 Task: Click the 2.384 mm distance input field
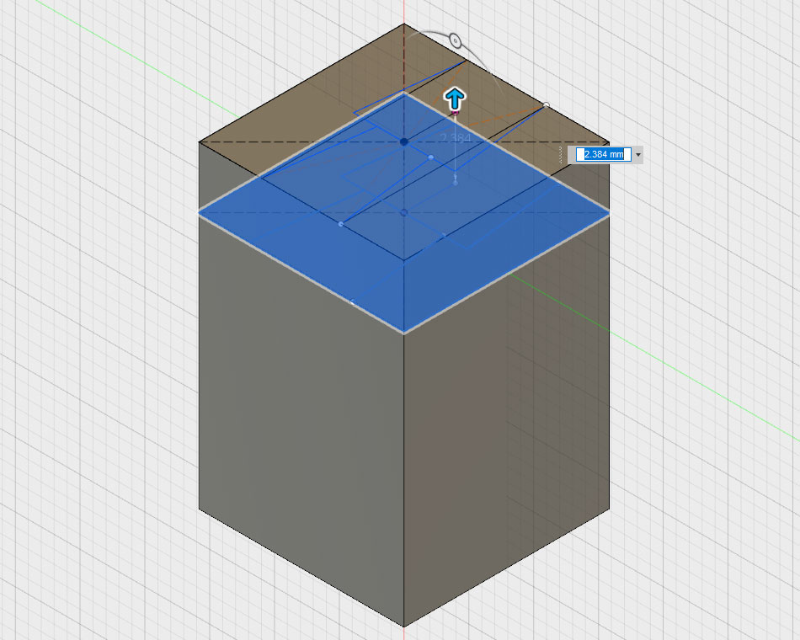[603, 154]
